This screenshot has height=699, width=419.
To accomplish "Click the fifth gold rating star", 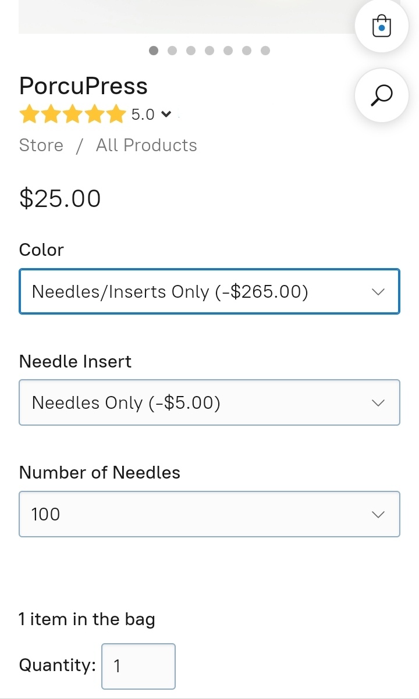I will [116, 115].
